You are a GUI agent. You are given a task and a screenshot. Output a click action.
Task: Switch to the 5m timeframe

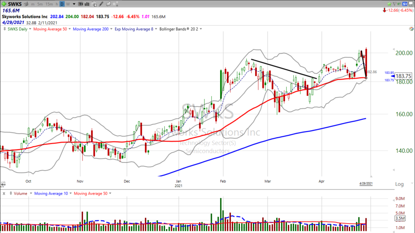point(40,4)
